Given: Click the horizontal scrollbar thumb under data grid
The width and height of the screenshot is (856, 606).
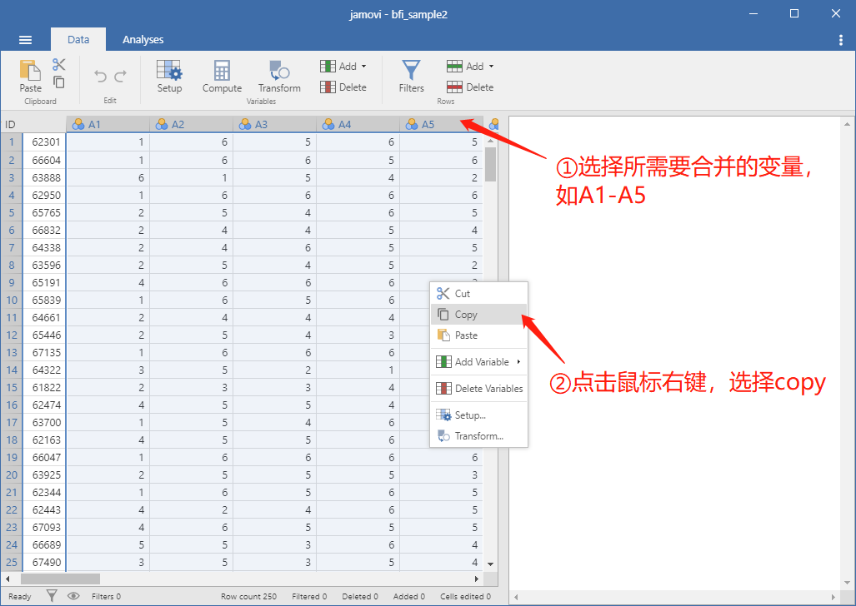Looking at the screenshot, I should 60,579.
